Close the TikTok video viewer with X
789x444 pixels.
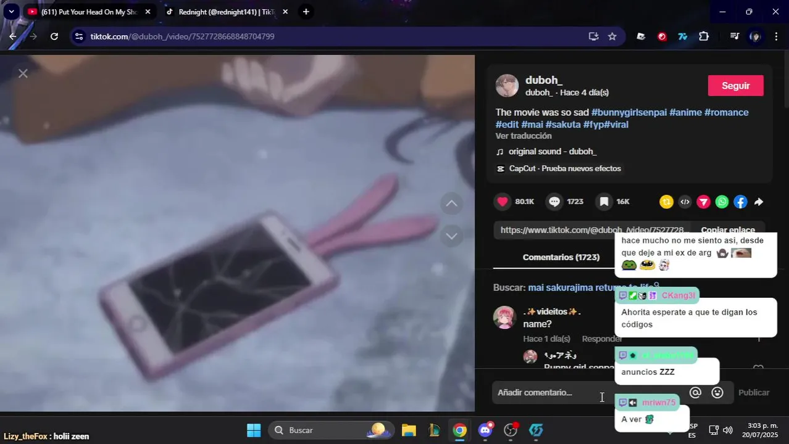(x=23, y=73)
